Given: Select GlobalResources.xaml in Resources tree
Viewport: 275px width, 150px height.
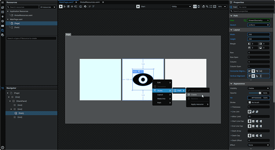Looking at the screenshot, I should 23,15.
